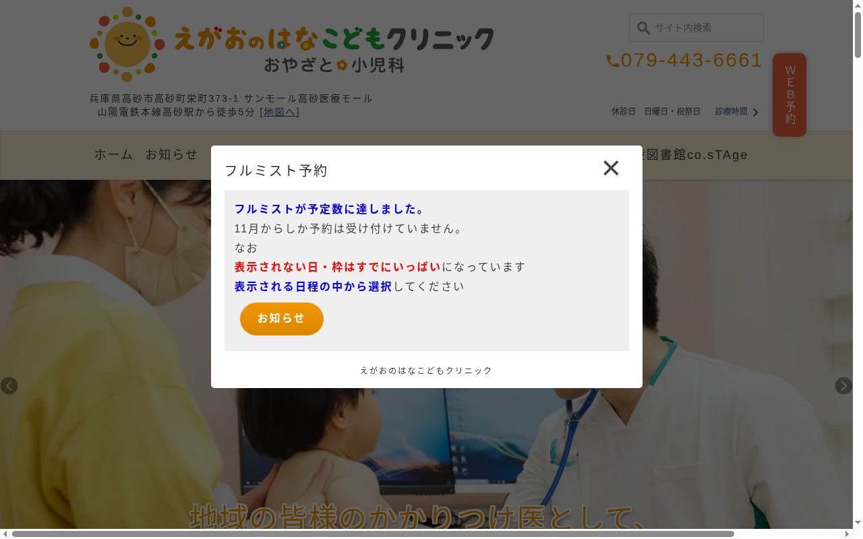Click the vertical scrollbar up arrow

coord(858,5)
